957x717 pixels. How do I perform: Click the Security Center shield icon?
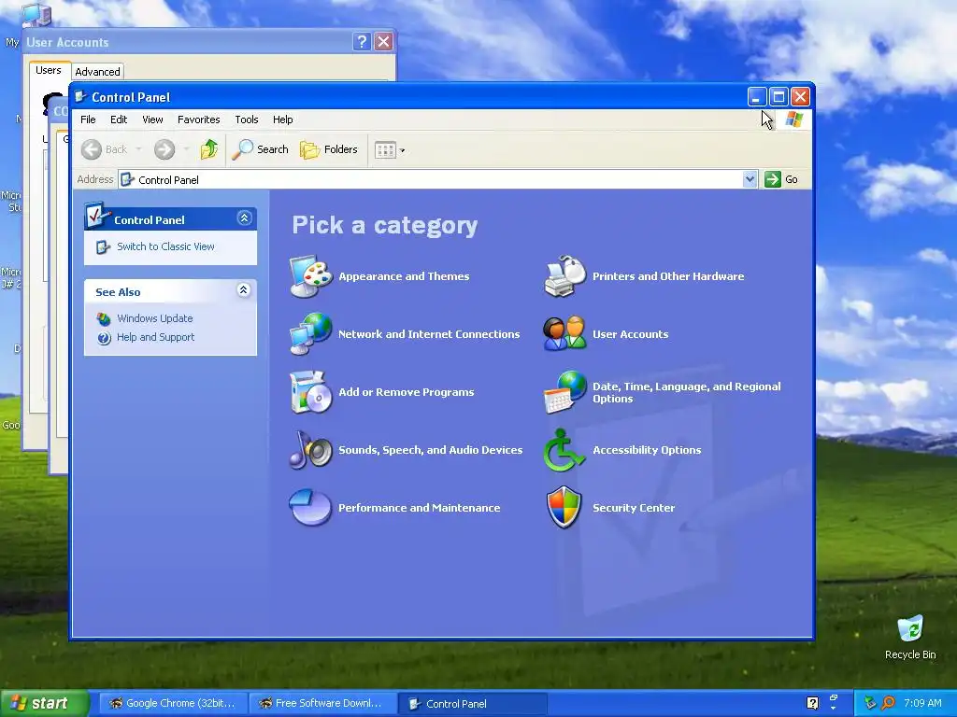[x=564, y=507]
